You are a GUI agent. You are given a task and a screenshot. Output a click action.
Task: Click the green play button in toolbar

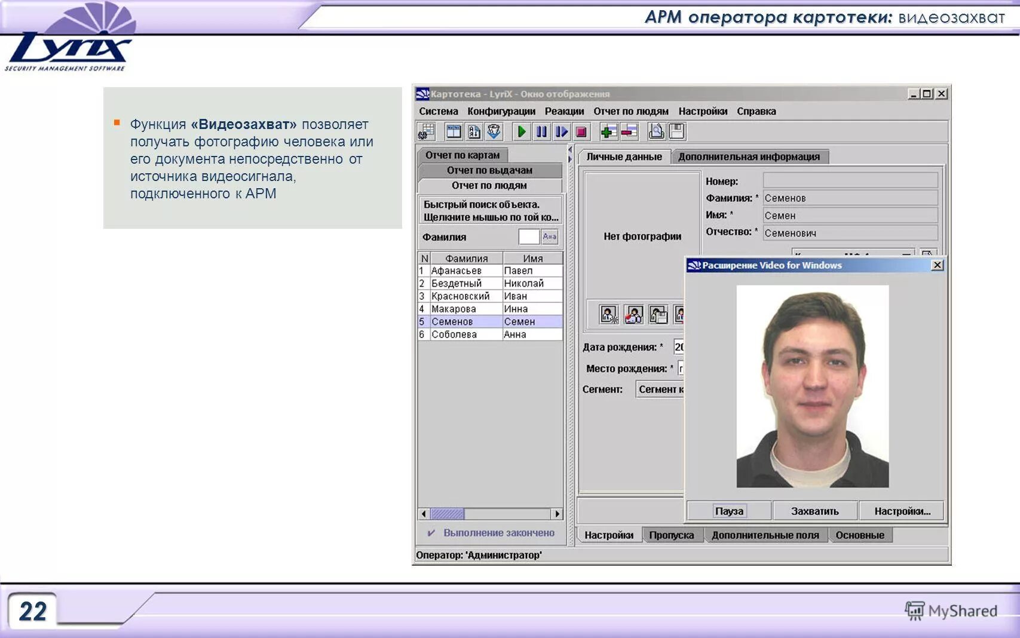[522, 131]
